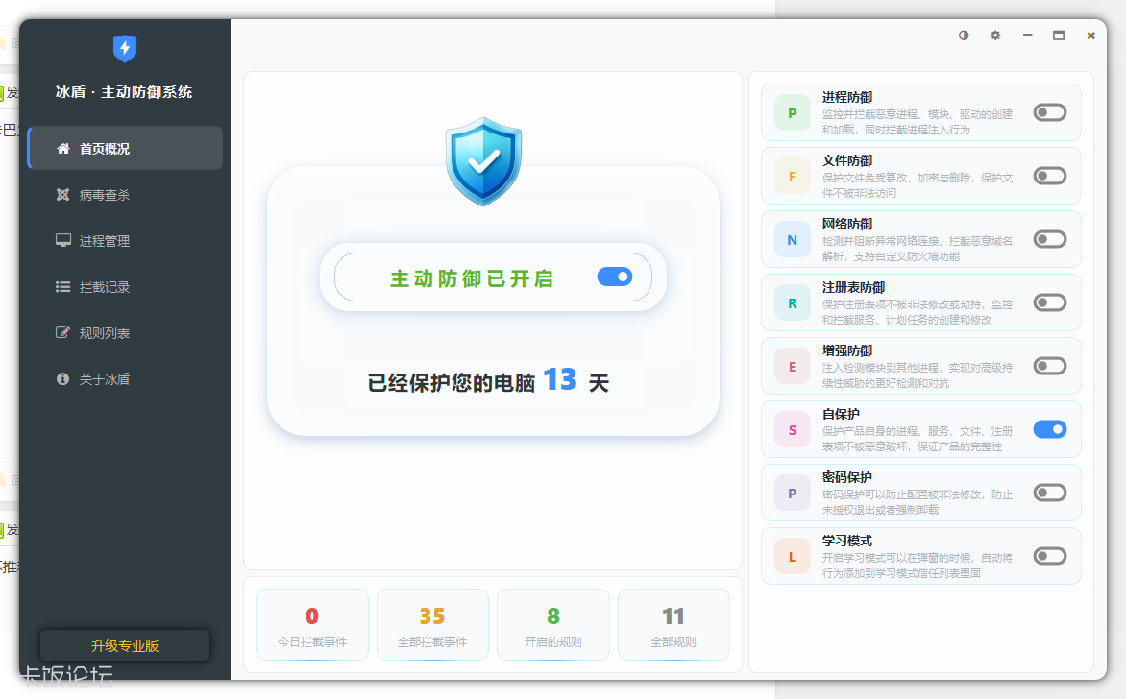
Task: Click the 学习模式 title text
Action: pyautogui.click(x=847, y=541)
